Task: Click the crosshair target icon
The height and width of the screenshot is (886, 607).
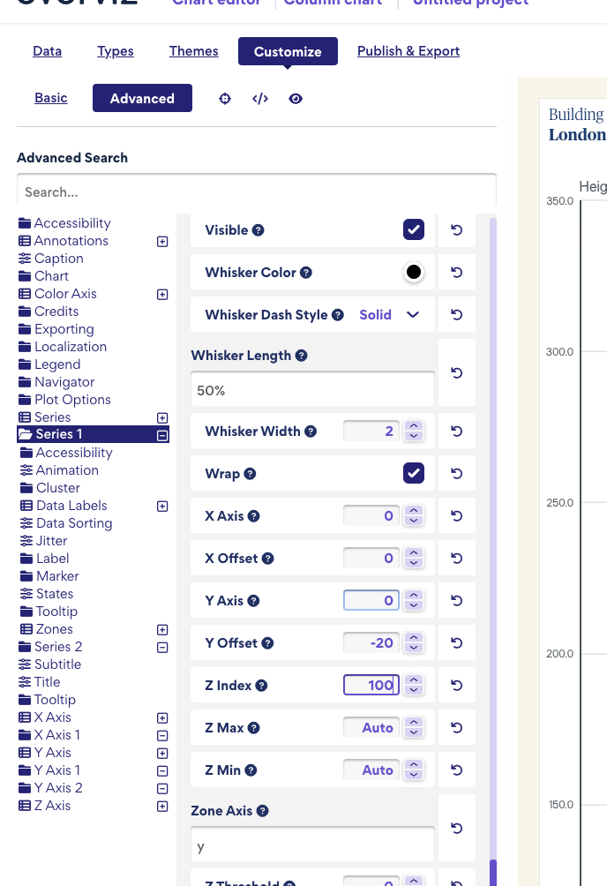Action: (225, 99)
